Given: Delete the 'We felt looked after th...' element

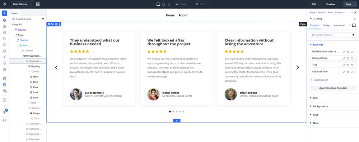Looking at the screenshot, I should [x=352, y=52].
